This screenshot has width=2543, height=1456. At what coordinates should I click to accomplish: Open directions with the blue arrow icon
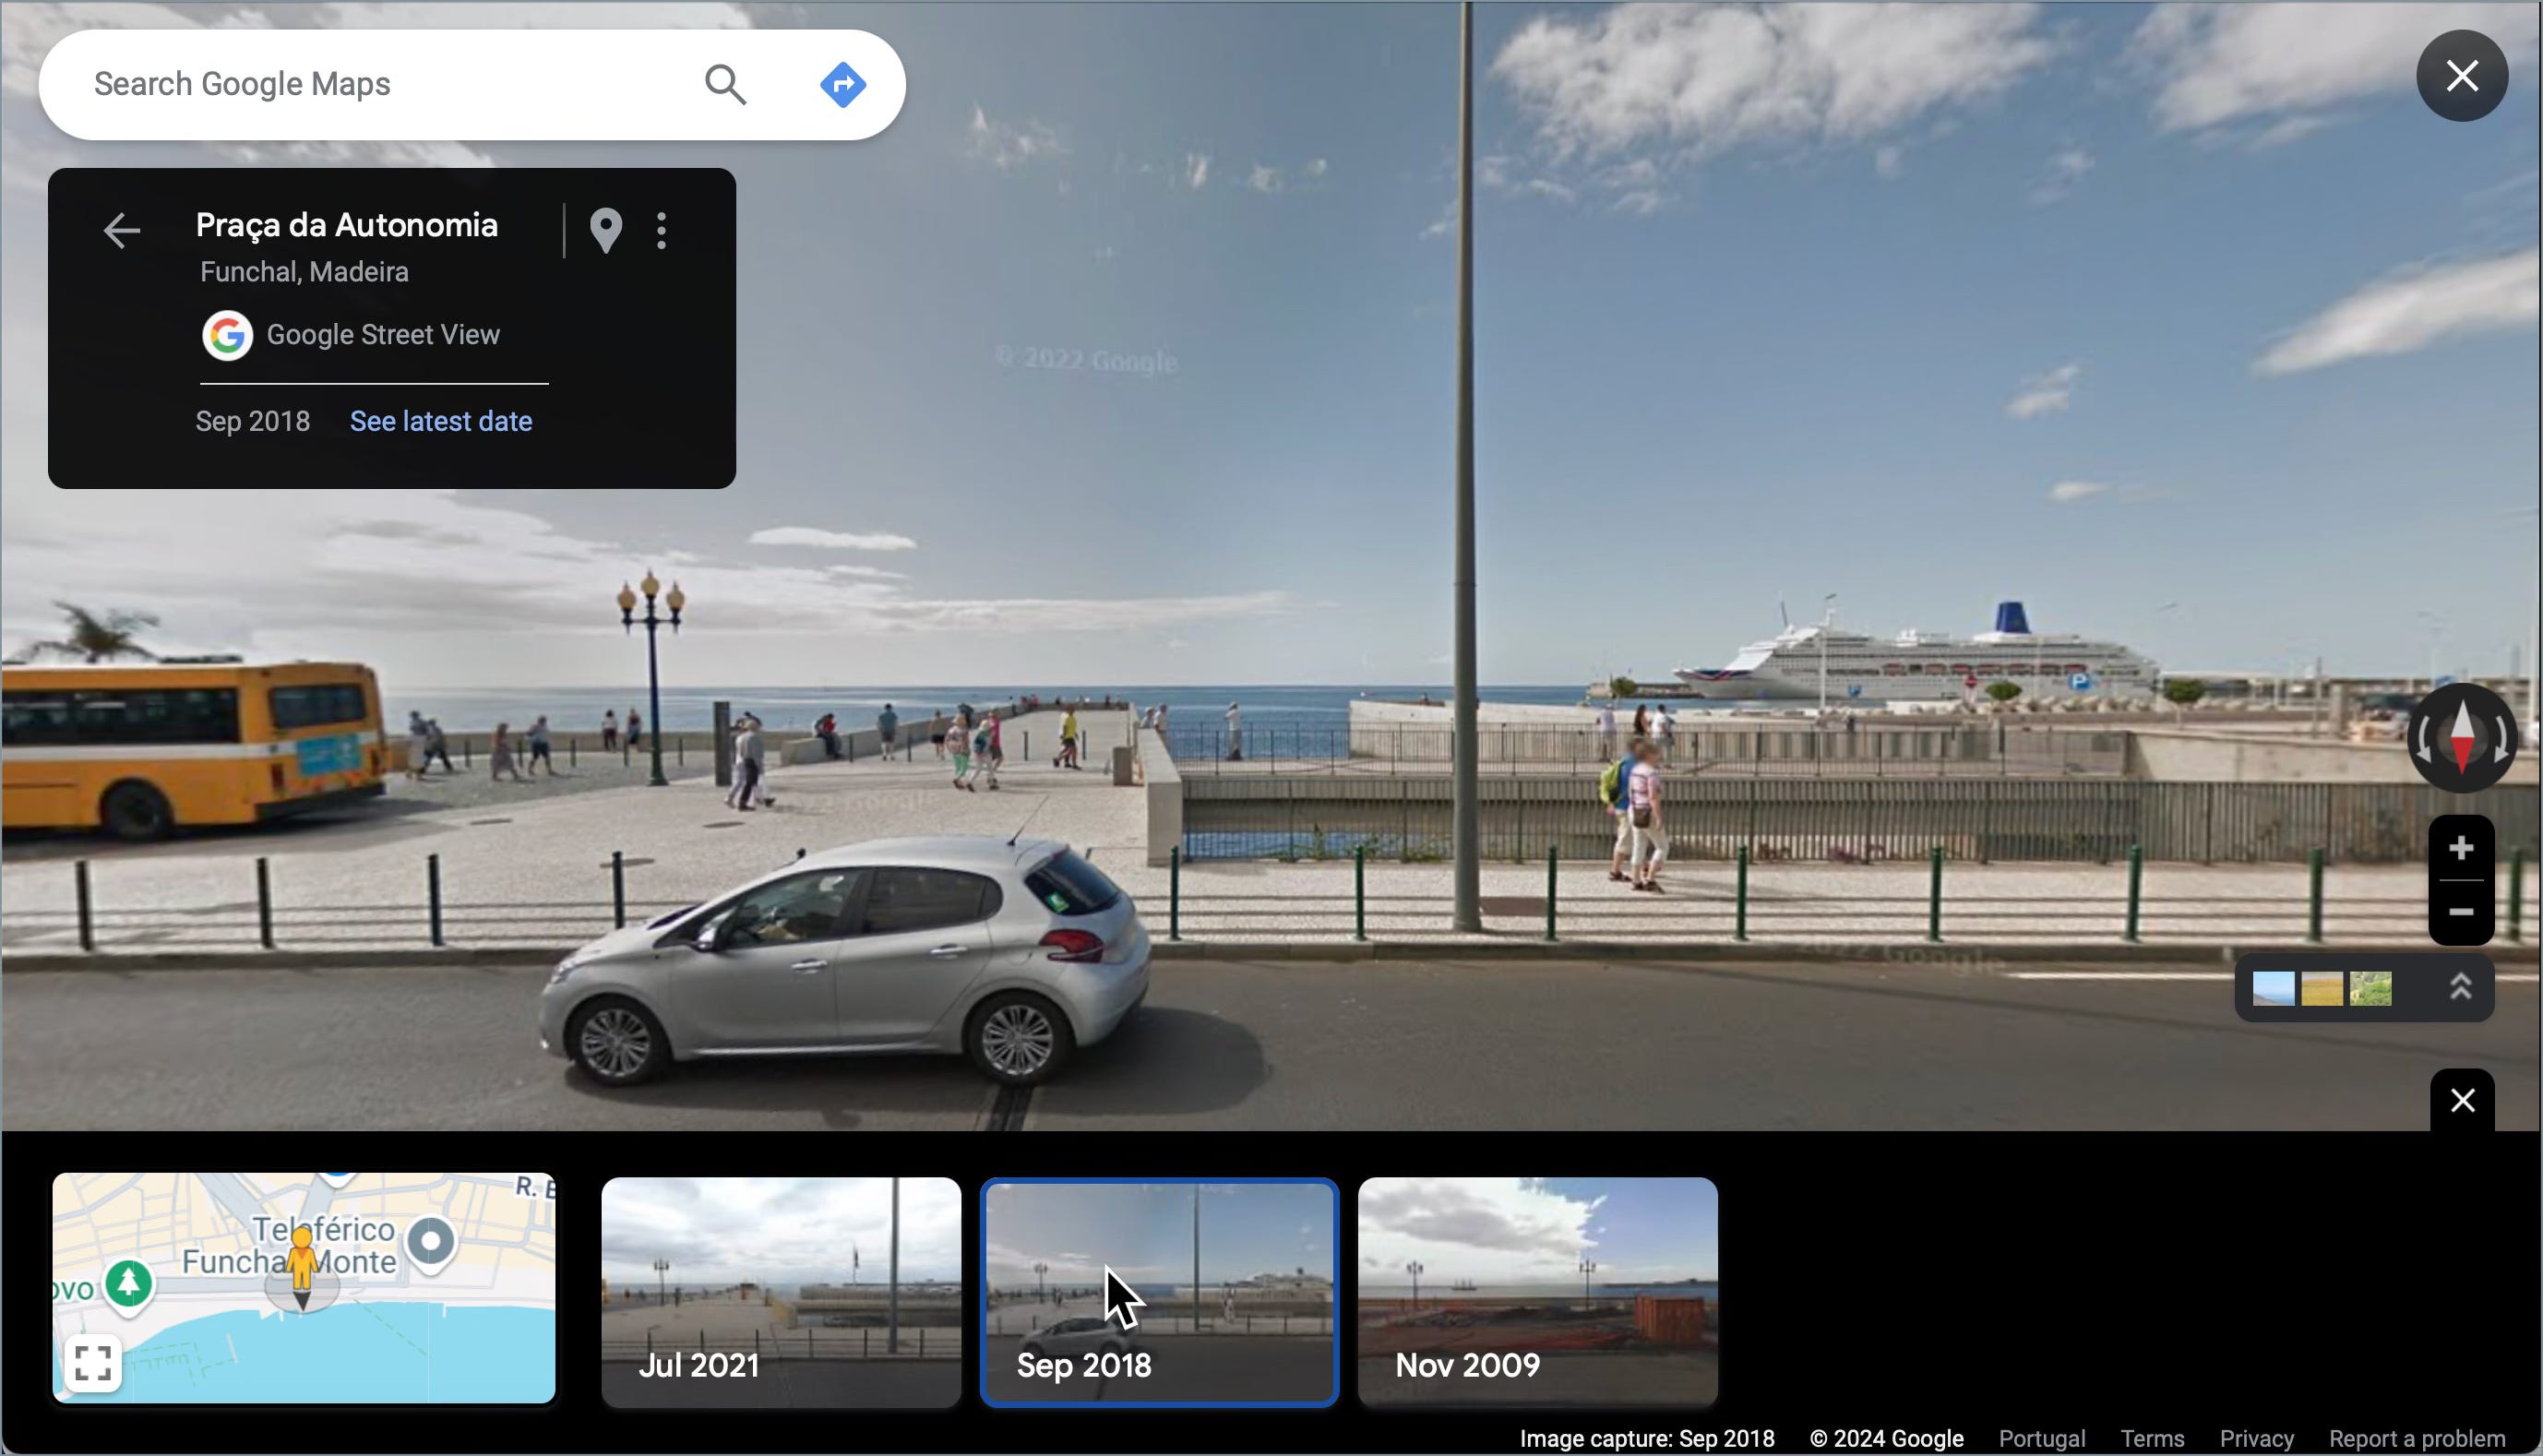coord(843,84)
